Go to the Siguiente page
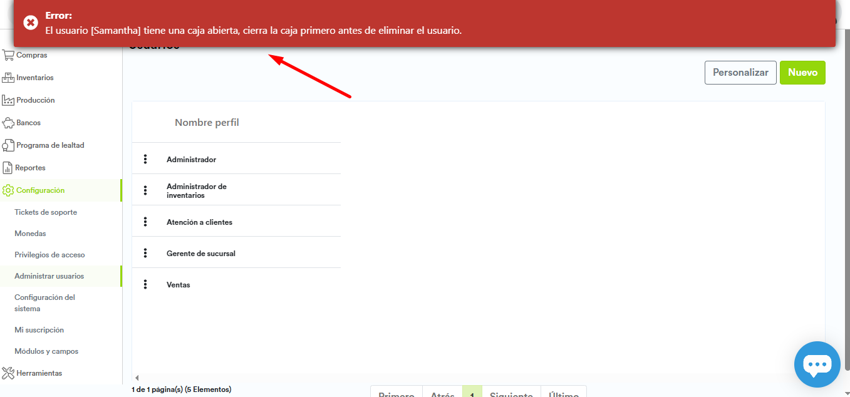850x397 pixels. (x=511, y=393)
